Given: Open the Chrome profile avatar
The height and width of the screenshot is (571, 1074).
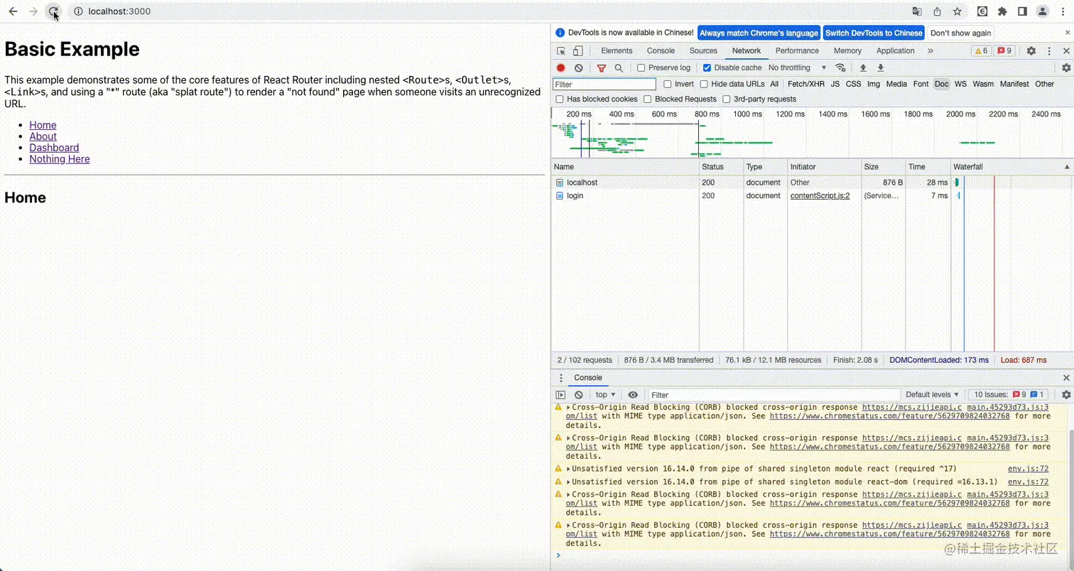Looking at the screenshot, I should point(1042,11).
